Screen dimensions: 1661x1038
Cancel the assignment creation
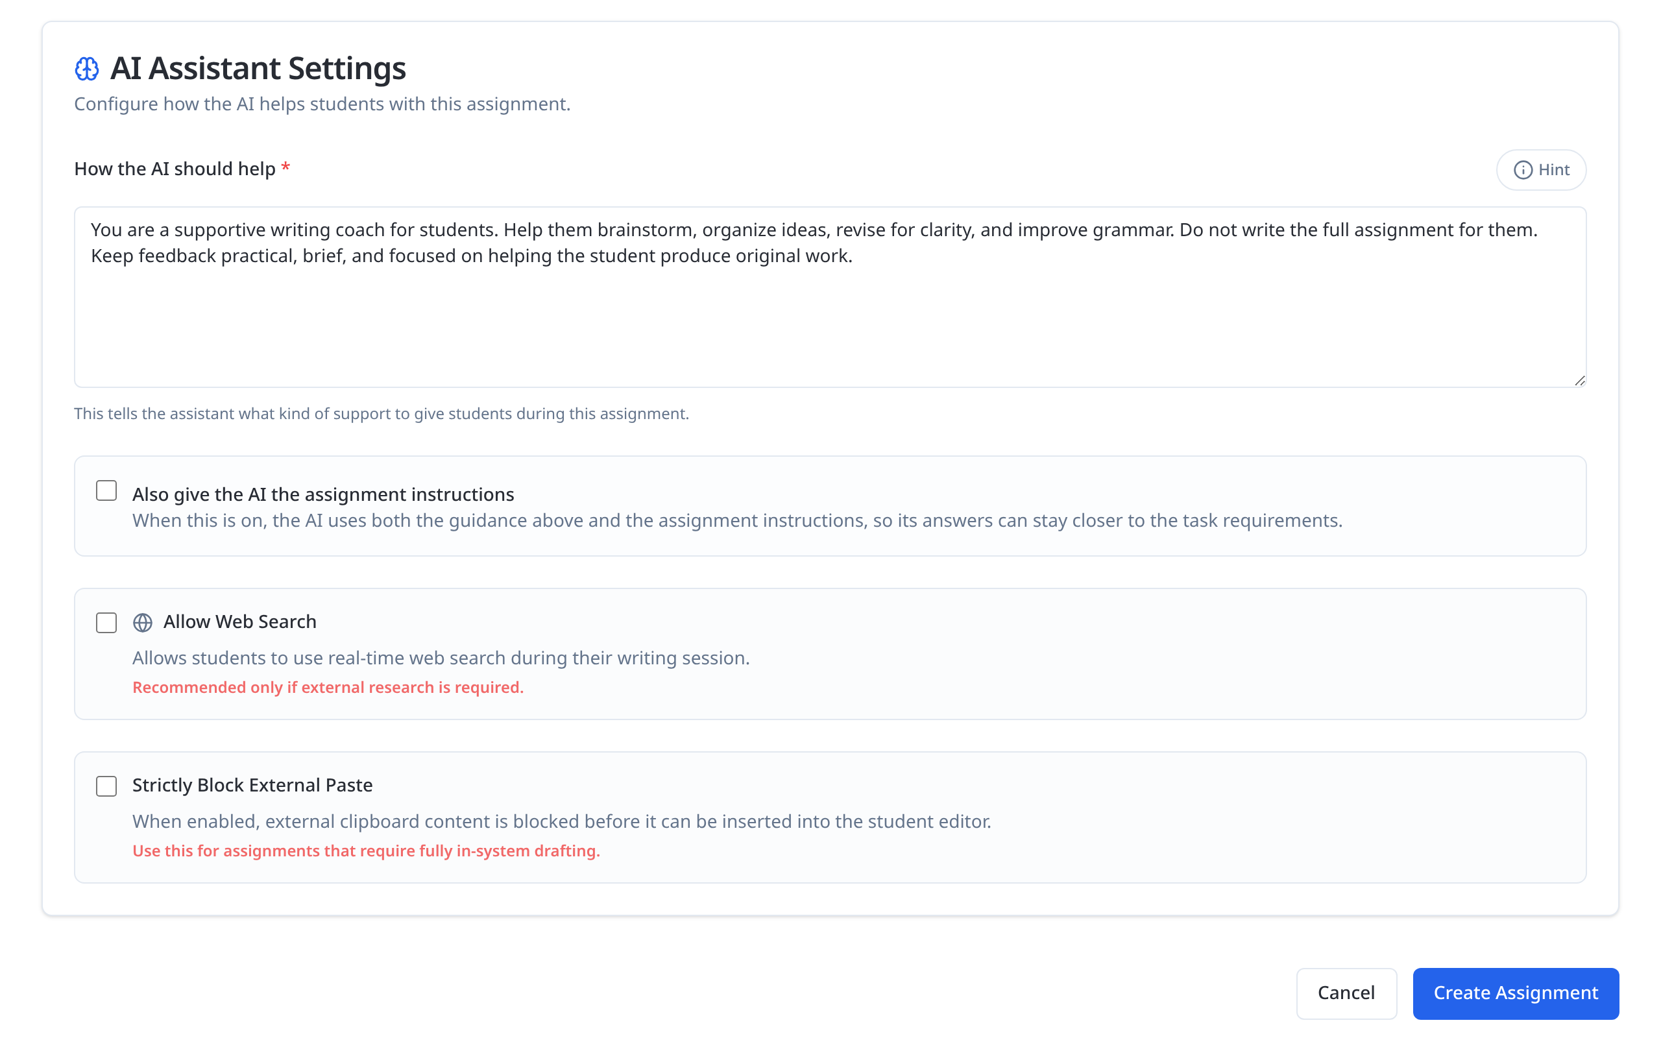(x=1346, y=993)
